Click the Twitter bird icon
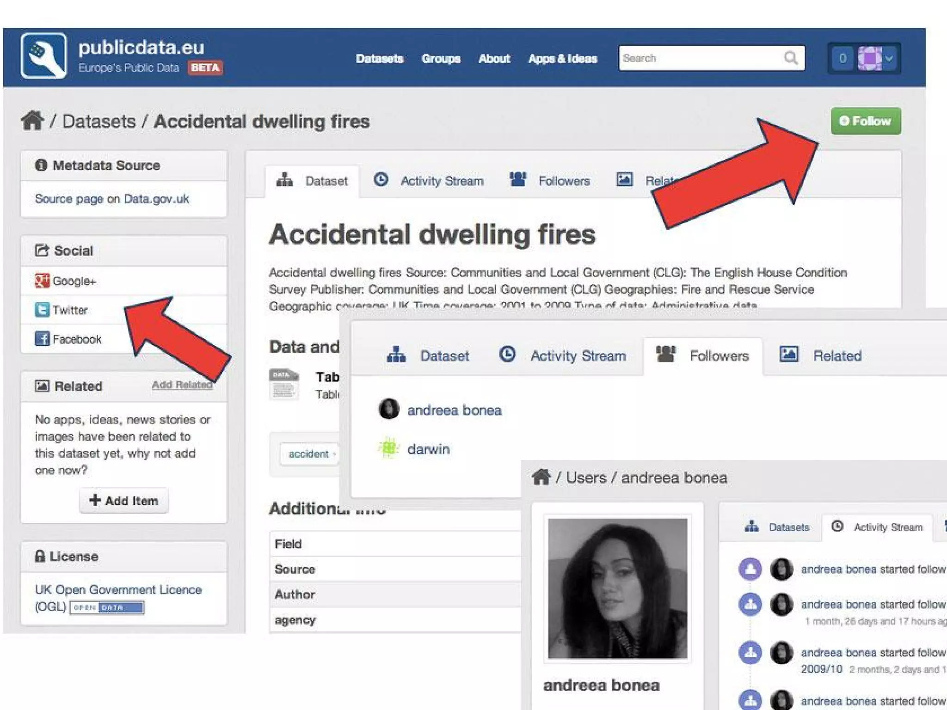Screen dimensions: 947x710 tap(42, 309)
